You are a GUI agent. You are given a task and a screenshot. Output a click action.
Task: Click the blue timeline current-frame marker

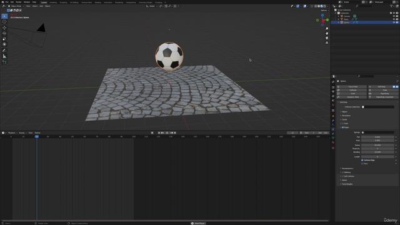click(x=37, y=137)
